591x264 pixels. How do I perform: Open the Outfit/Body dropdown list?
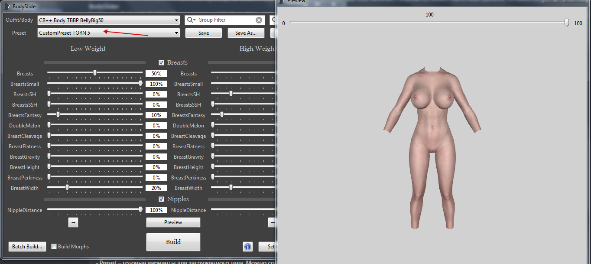coord(176,20)
